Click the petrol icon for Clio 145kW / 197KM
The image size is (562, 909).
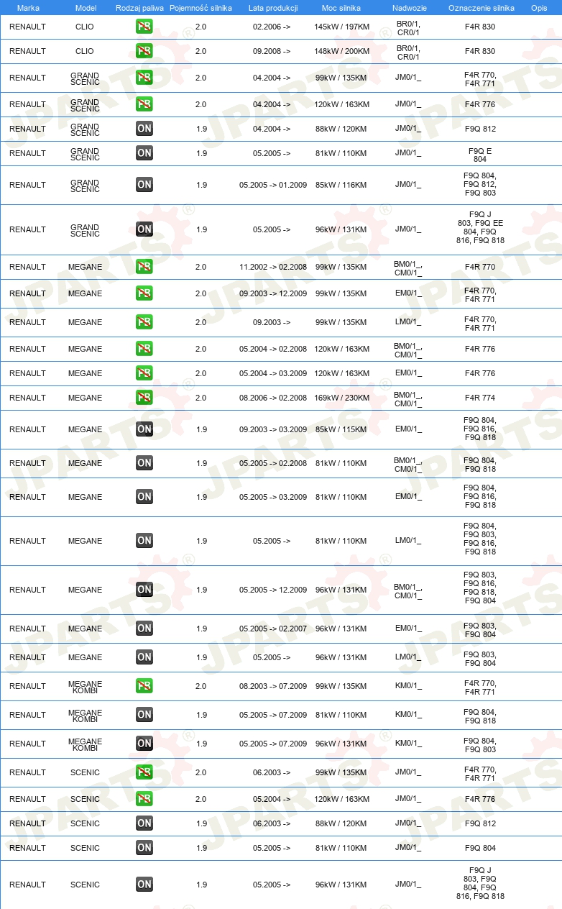point(144,27)
